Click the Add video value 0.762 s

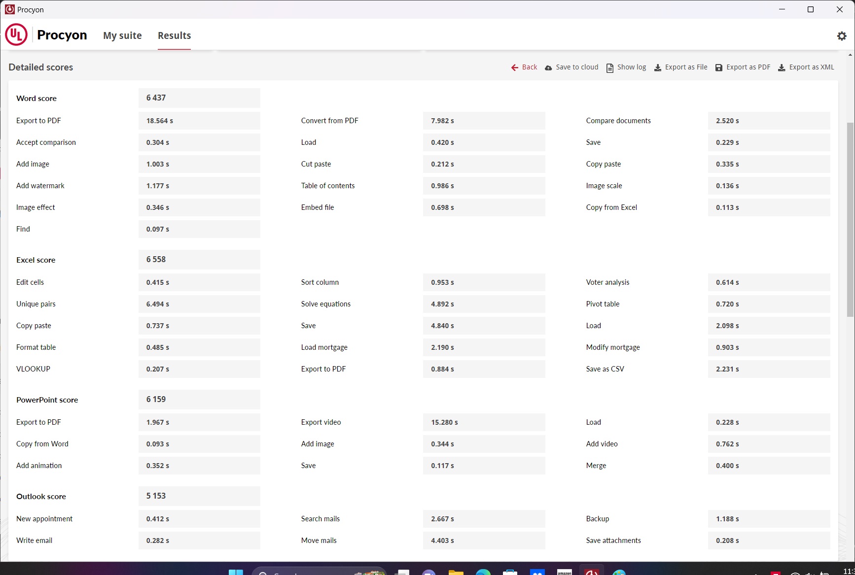[x=769, y=444]
